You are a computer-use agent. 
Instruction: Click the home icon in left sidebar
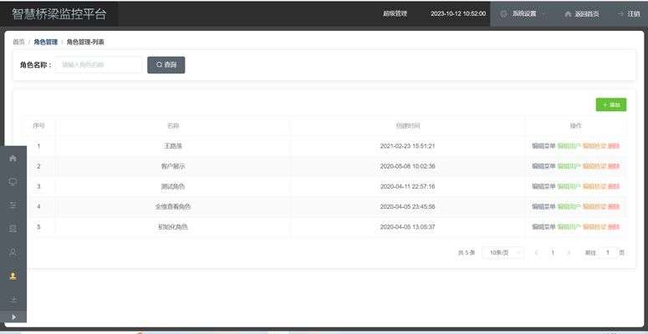point(13,158)
